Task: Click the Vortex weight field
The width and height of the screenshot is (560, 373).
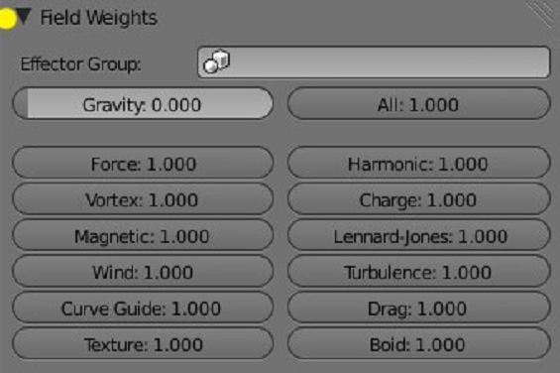Action: coord(143,198)
